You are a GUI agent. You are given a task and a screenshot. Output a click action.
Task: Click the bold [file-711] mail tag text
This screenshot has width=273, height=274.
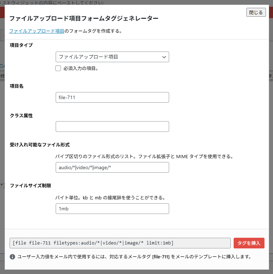(161, 257)
